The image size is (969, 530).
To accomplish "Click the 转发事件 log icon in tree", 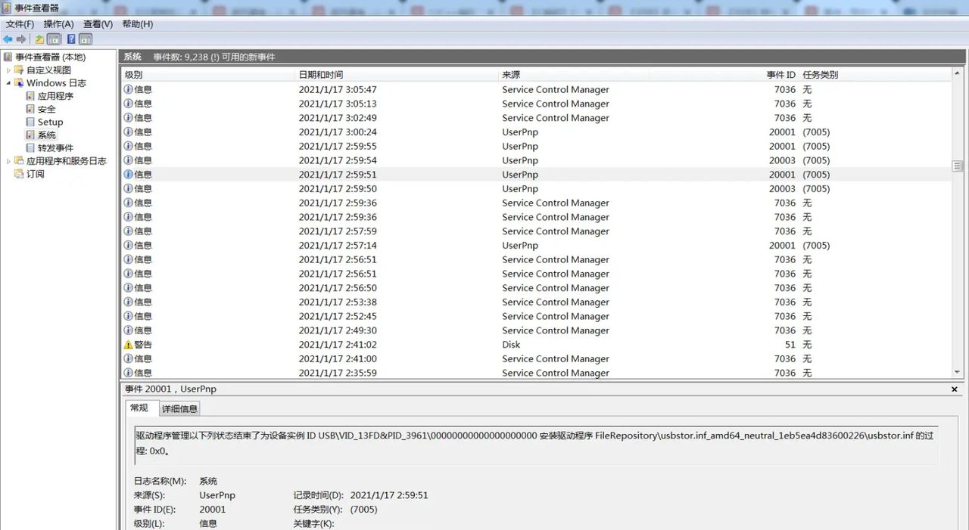I will (x=30, y=148).
